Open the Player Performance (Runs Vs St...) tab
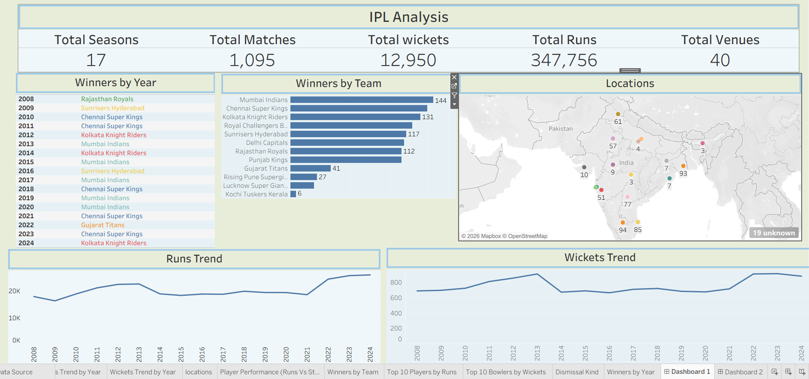Screen dimensions: 809x379 pos(270,372)
